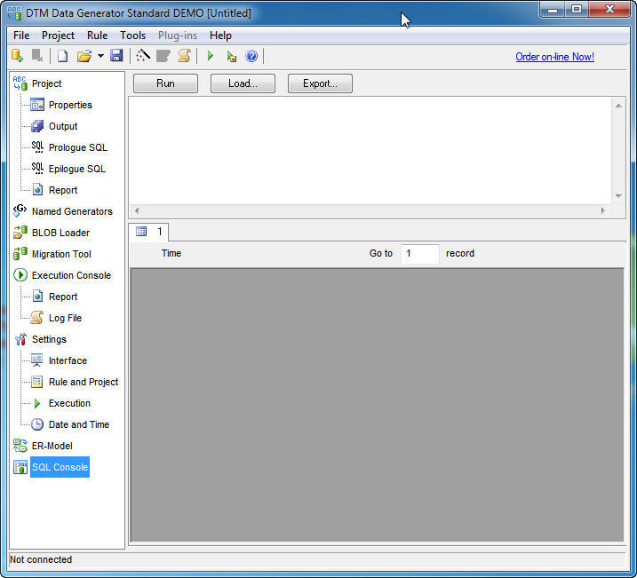Open Date and Time settings
637x578 pixels.
click(x=79, y=424)
